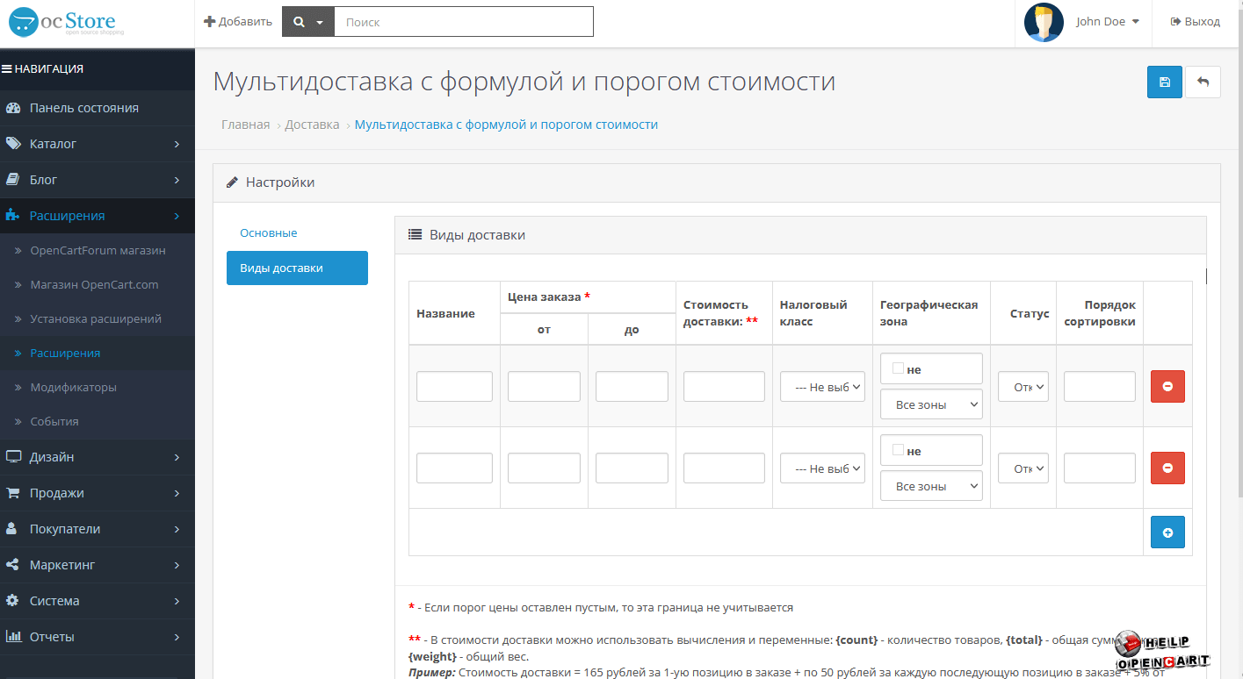
Task: Click the pencil icon beside Настройки
Action: coord(232,182)
